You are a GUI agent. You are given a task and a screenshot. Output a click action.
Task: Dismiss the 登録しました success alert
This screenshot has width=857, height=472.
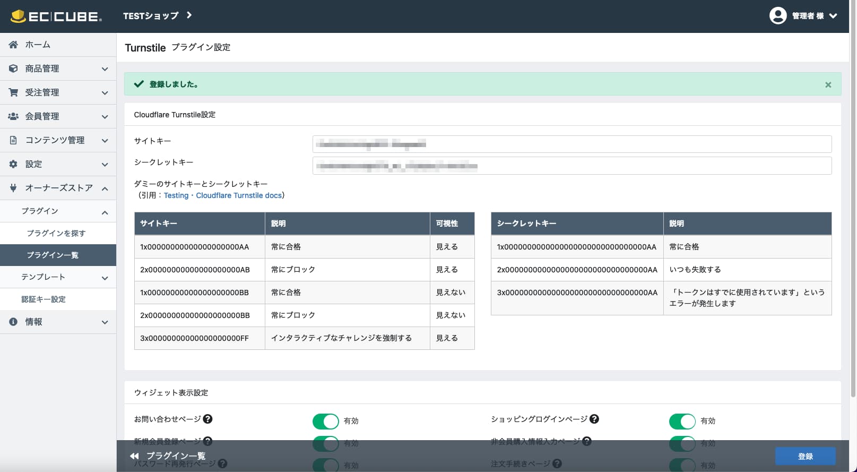tap(828, 85)
